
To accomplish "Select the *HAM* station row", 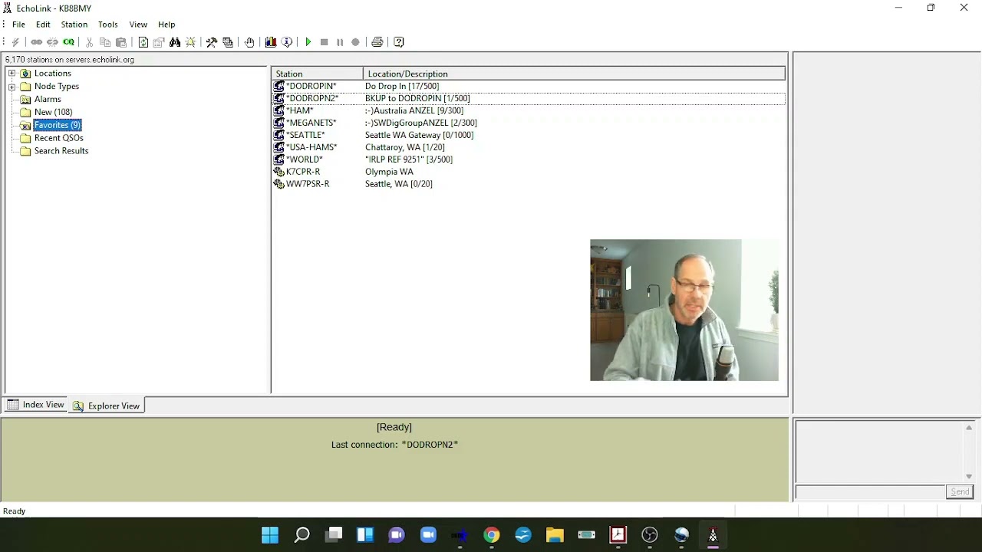I will point(529,110).
